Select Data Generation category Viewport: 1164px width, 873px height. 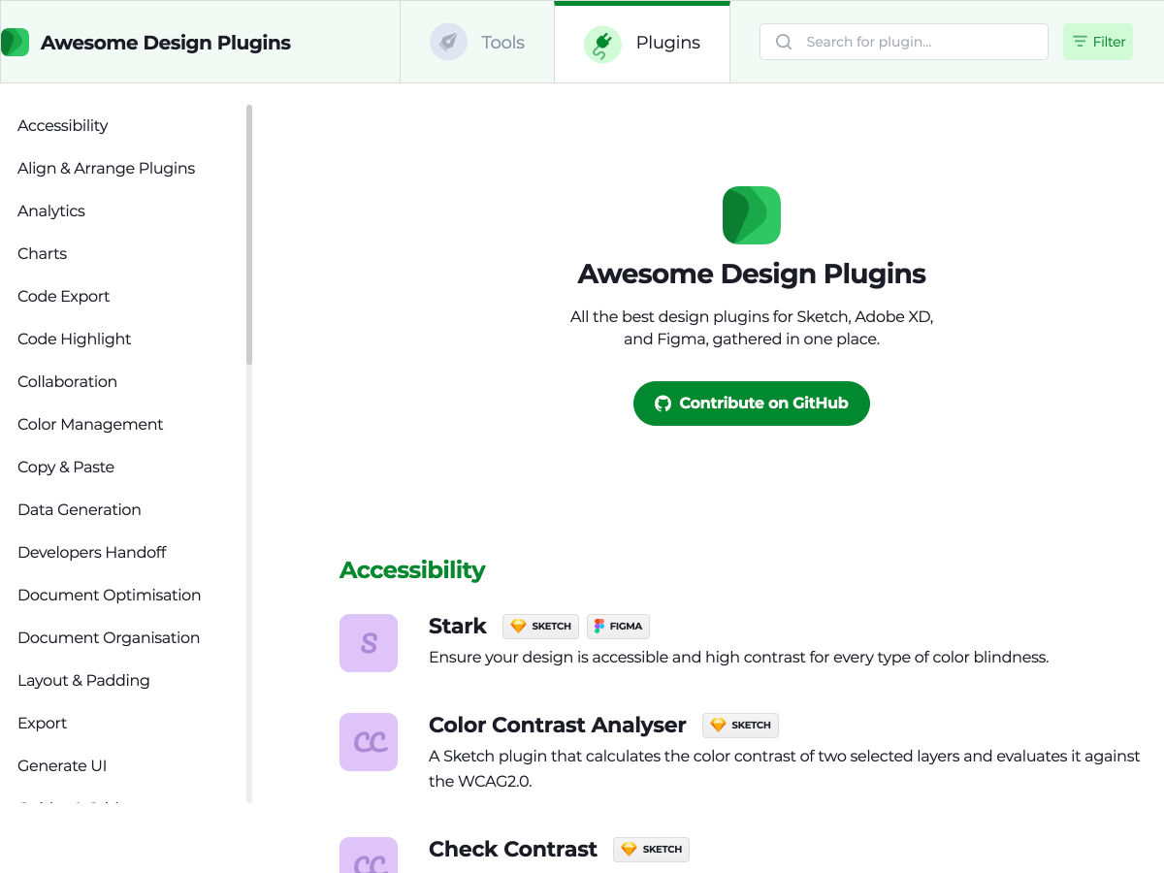80,510
